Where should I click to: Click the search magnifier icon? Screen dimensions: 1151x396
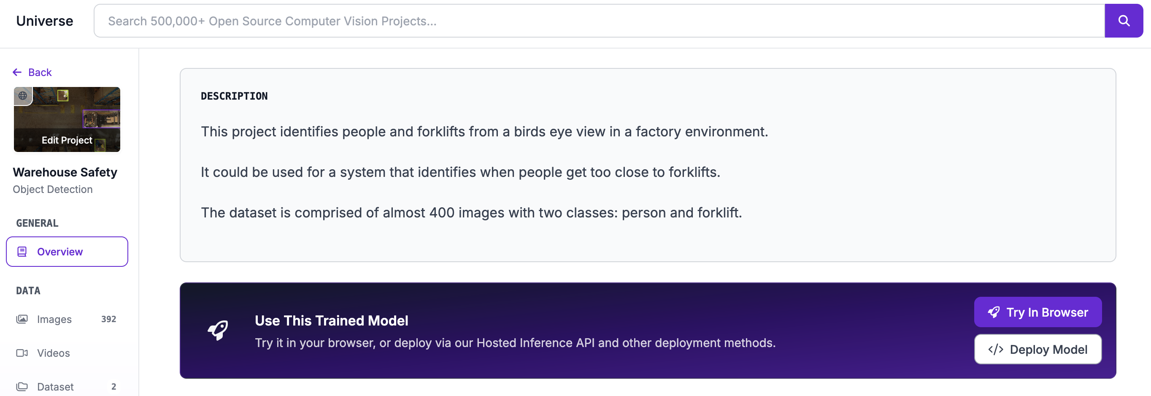click(x=1124, y=20)
